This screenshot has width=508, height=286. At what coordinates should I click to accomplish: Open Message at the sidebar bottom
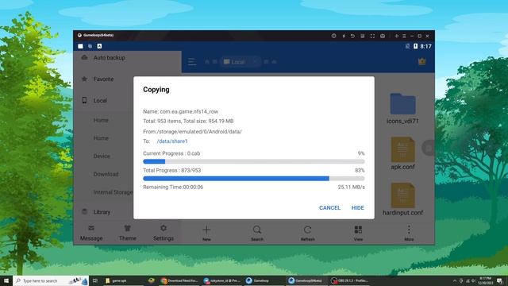point(91,233)
